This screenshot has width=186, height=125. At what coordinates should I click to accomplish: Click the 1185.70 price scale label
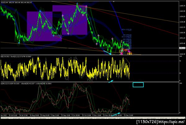[182, 6]
